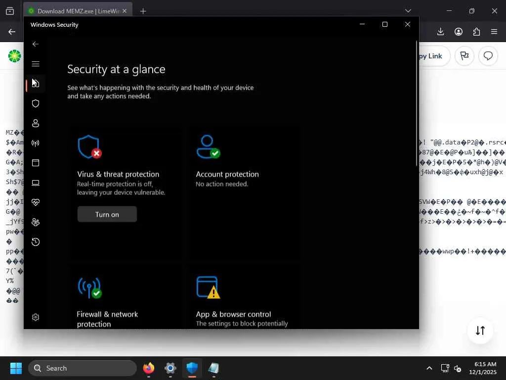Click taskbar Search box

pyautogui.click(x=83, y=368)
